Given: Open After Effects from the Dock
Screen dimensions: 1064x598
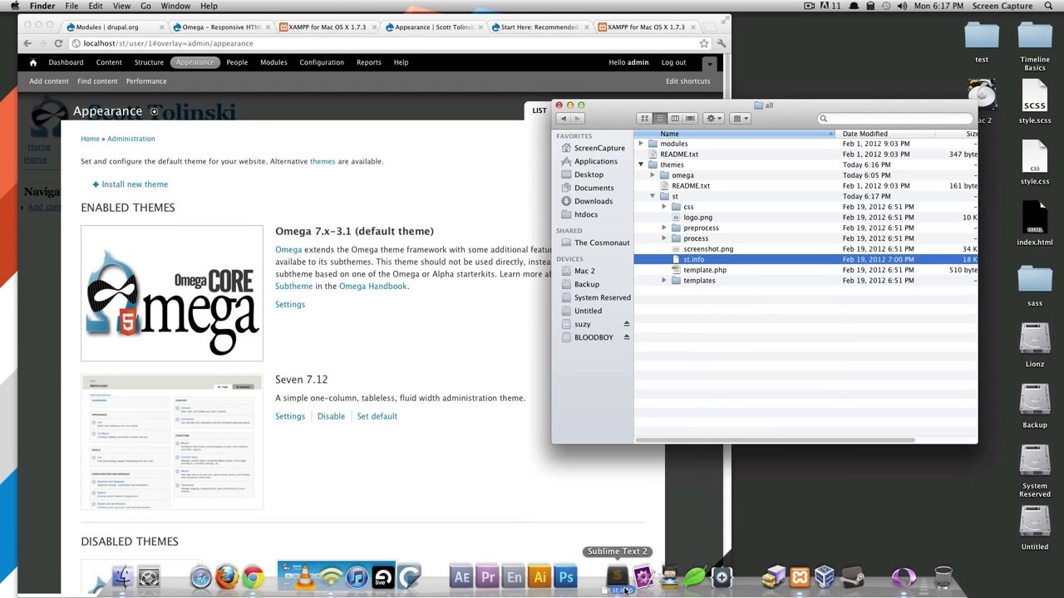Looking at the screenshot, I should point(461,576).
